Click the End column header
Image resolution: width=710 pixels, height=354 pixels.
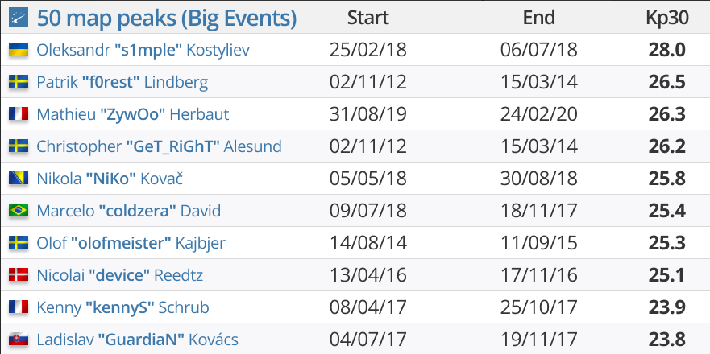point(539,18)
